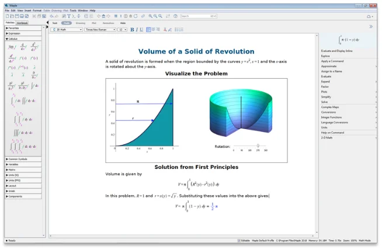Underline text with the U icon
This screenshot has height=250, width=382.
point(142,29)
